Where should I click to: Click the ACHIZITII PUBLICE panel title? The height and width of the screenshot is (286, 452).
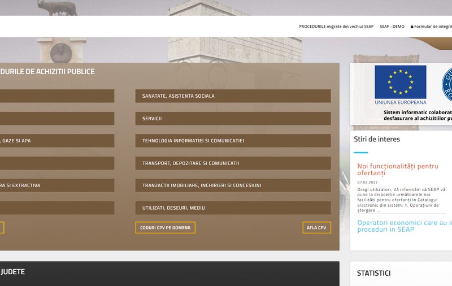coord(47,71)
